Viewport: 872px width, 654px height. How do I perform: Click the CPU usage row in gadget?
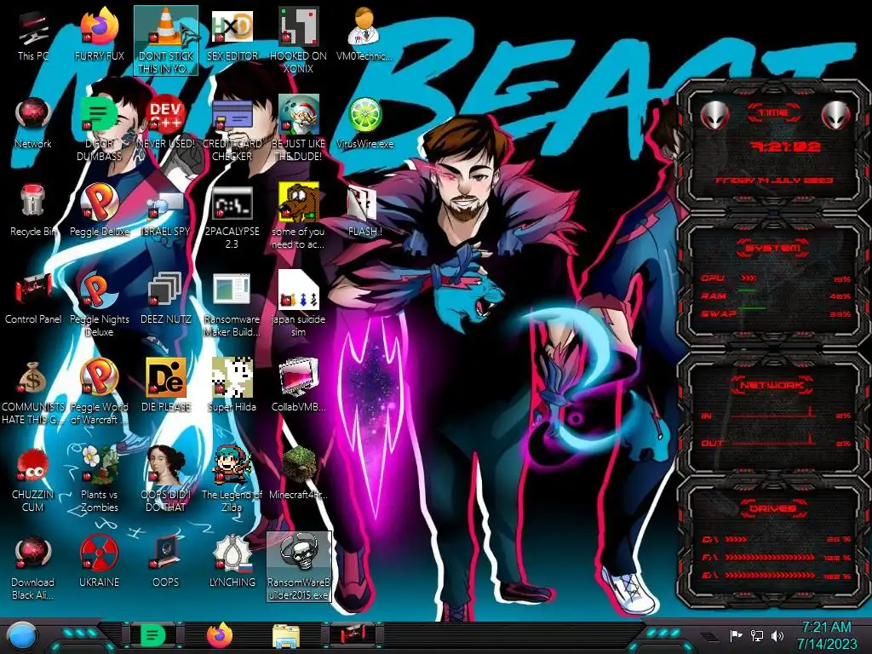tap(776, 278)
